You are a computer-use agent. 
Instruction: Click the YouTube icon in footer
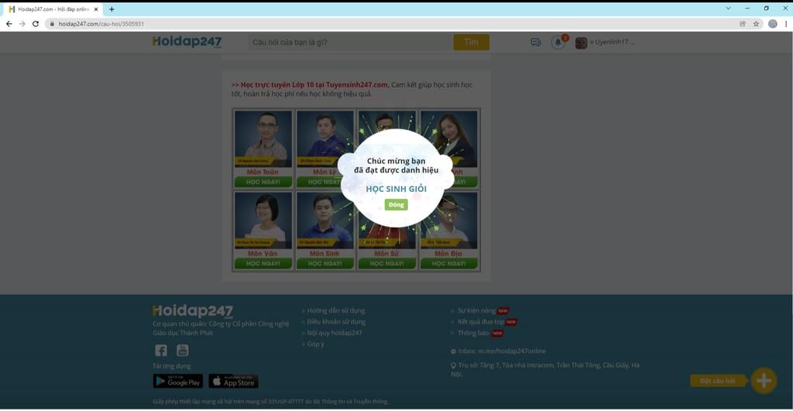click(183, 351)
